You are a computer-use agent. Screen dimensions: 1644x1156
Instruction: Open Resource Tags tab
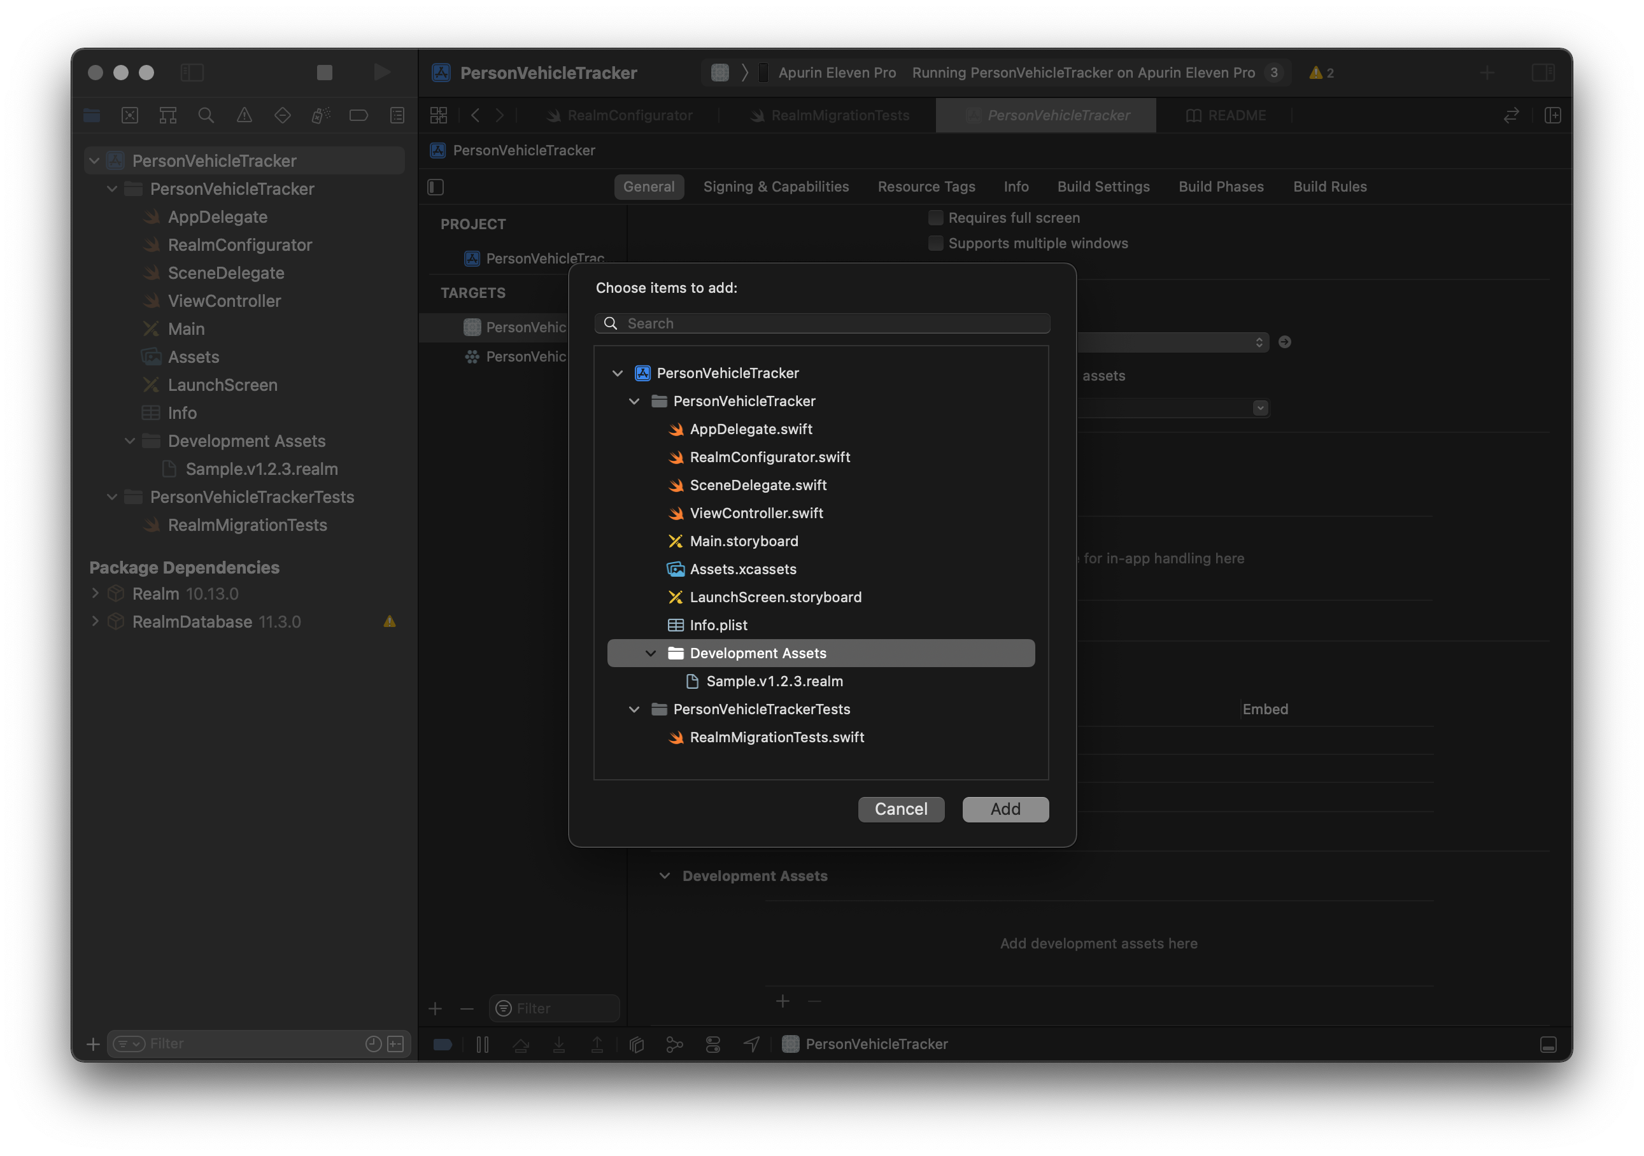[926, 187]
